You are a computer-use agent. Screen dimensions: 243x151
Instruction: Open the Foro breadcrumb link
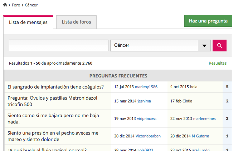click(16, 5)
